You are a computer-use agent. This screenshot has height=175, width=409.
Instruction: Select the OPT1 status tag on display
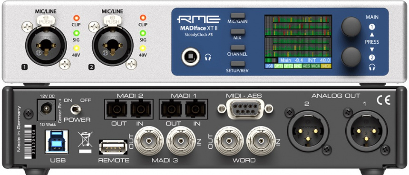(x=279, y=66)
